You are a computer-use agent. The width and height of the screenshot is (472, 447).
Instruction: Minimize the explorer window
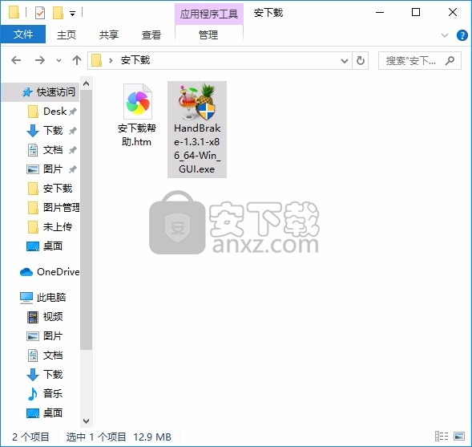point(380,12)
